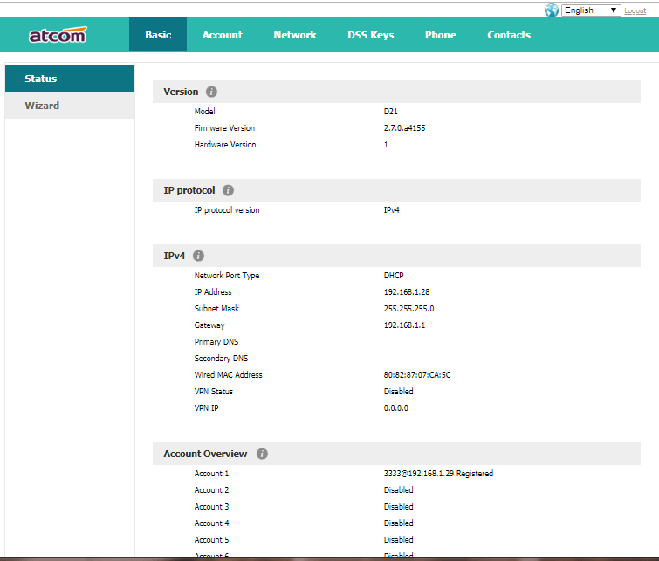Viewport: 659px width, 561px height.
Task: Click the Wired MAC Address label
Action: [228, 374]
